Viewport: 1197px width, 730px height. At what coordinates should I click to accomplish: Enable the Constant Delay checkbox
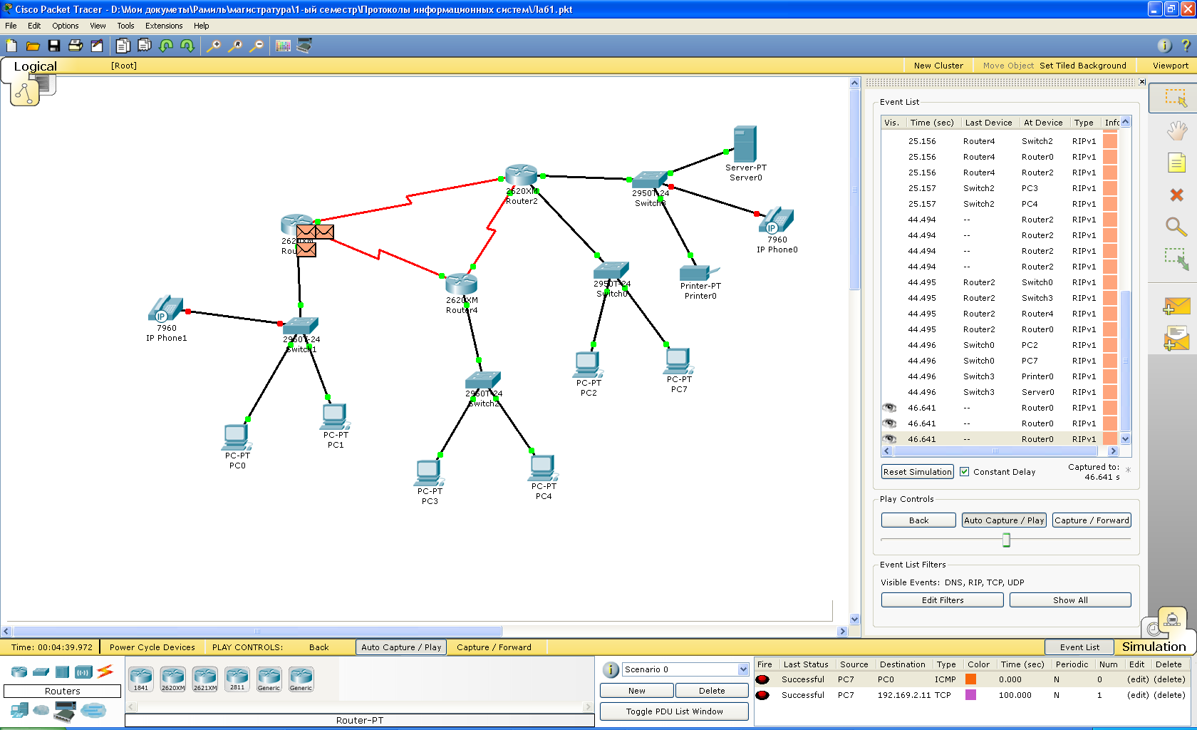click(964, 472)
